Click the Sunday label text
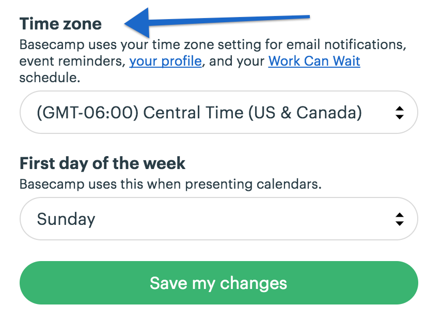 click(x=66, y=219)
